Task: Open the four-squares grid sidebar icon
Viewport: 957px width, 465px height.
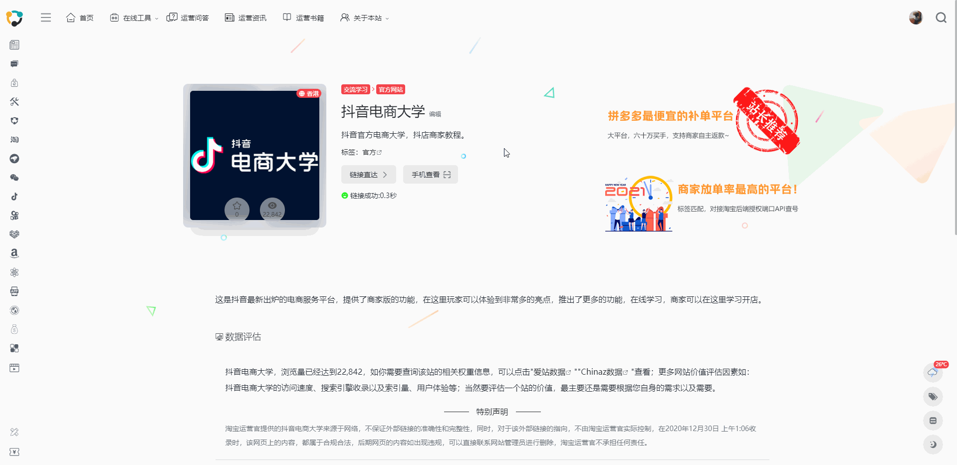Action: point(14,348)
